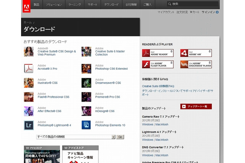Image resolution: width=245 pixels, height=163 pixels.
Task: Open the 製品 menu in navigation bar
Action: pyautogui.click(x=36, y=5)
